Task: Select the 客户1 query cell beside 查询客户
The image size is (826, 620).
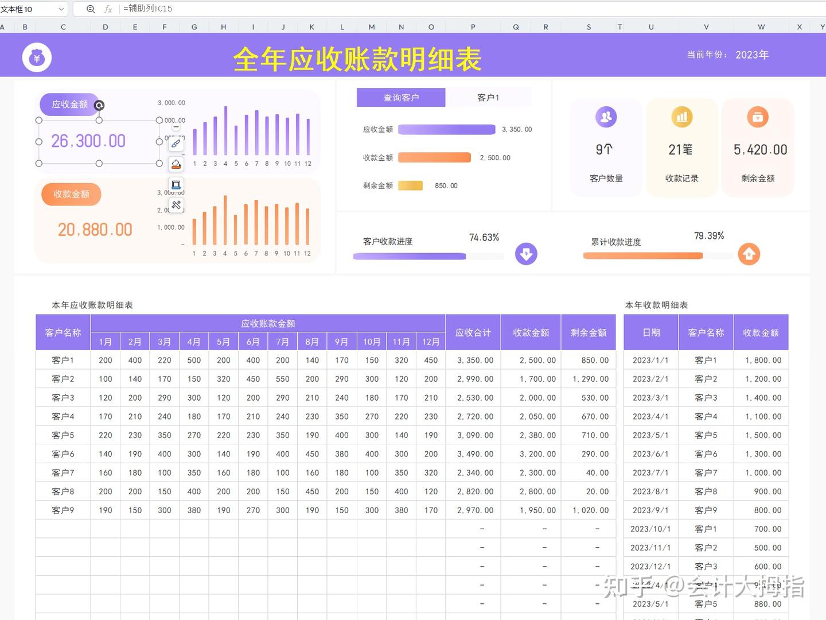Action: coord(488,98)
